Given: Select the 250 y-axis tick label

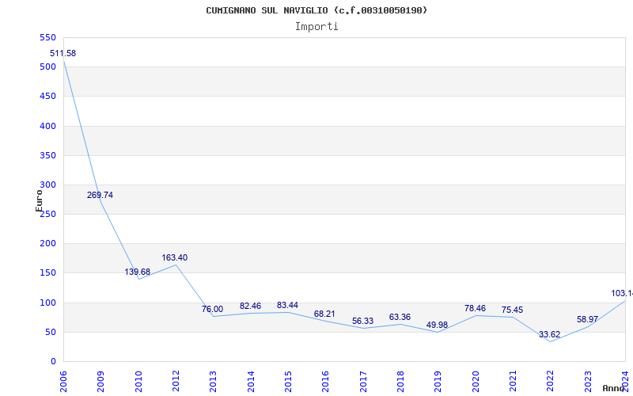Looking at the screenshot, I should pyautogui.click(x=47, y=215).
